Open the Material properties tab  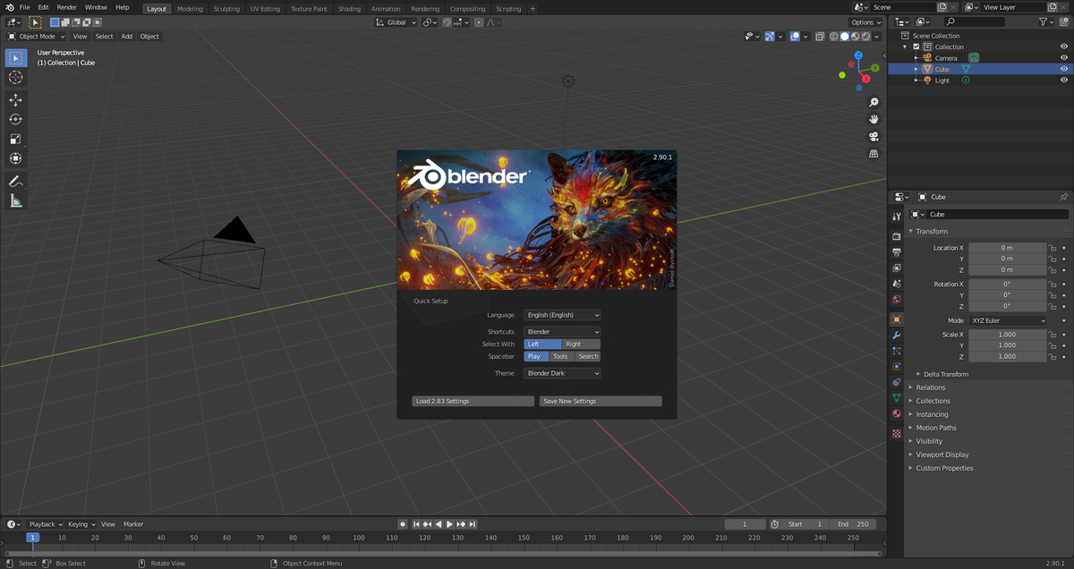coord(897,413)
